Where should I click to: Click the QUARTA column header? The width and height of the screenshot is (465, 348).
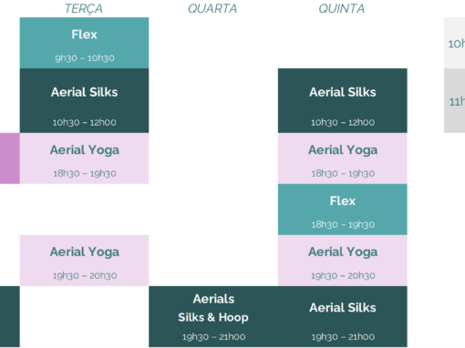pos(212,8)
